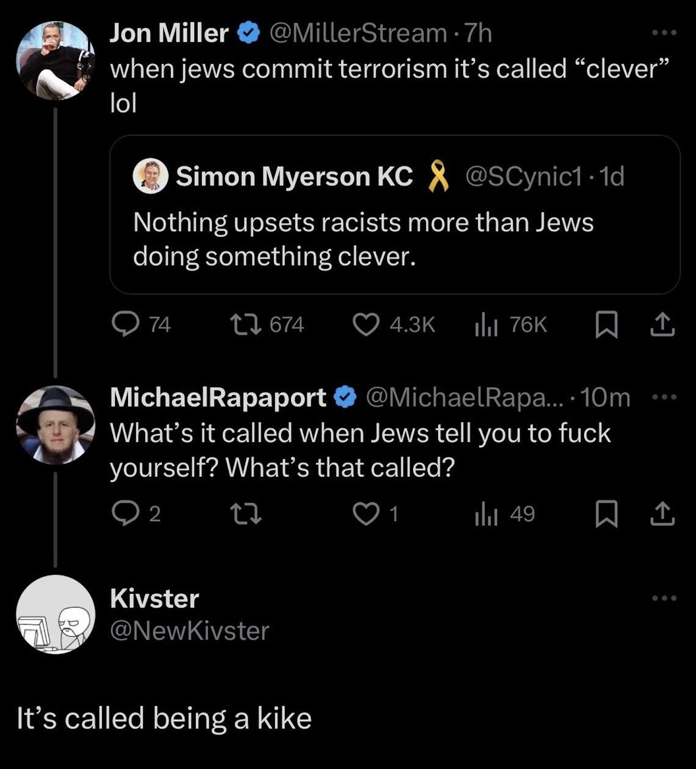The height and width of the screenshot is (769, 696).
Task: Open more options on Kivster's post
Action: tap(664, 598)
